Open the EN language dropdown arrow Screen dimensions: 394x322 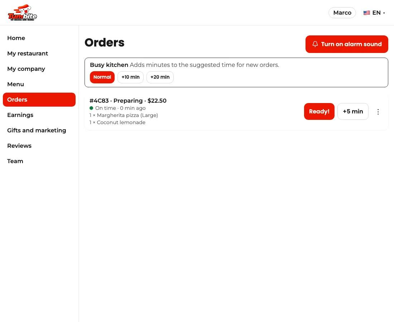coord(384,13)
